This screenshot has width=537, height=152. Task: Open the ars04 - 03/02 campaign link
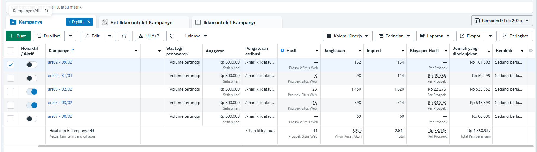60,103
